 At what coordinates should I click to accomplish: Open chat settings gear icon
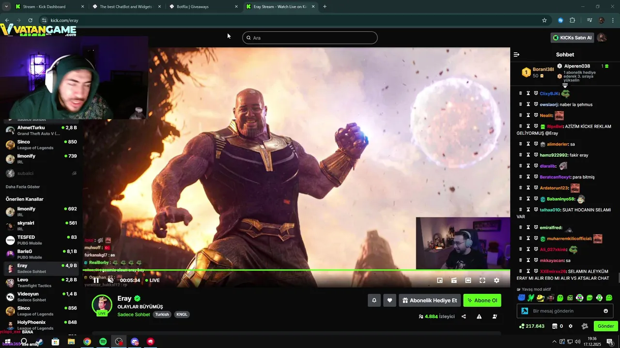[570, 326]
